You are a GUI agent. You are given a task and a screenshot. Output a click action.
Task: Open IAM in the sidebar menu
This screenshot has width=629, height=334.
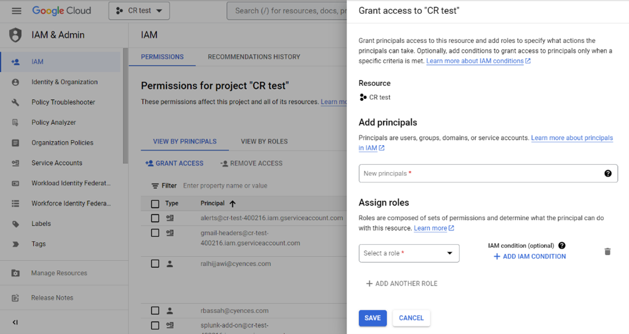[60, 62]
